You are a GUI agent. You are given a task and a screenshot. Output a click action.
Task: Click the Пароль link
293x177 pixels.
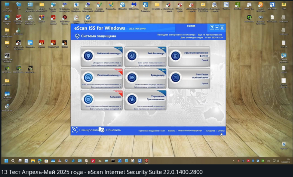pos(172,131)
